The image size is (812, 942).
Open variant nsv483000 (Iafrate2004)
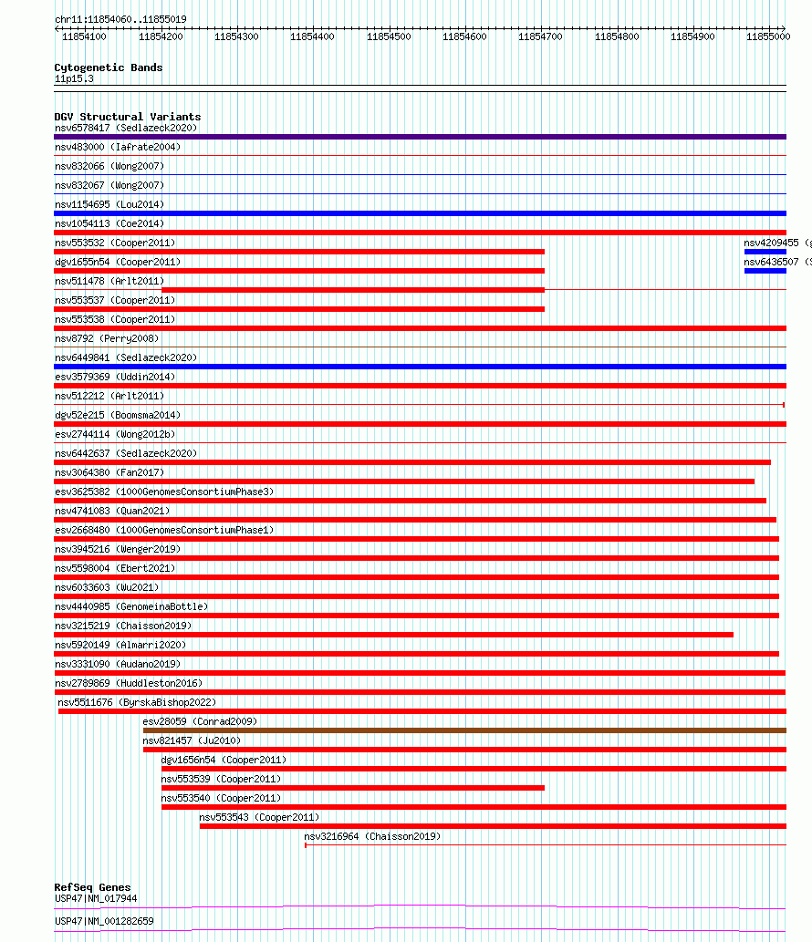coord(117,147)
